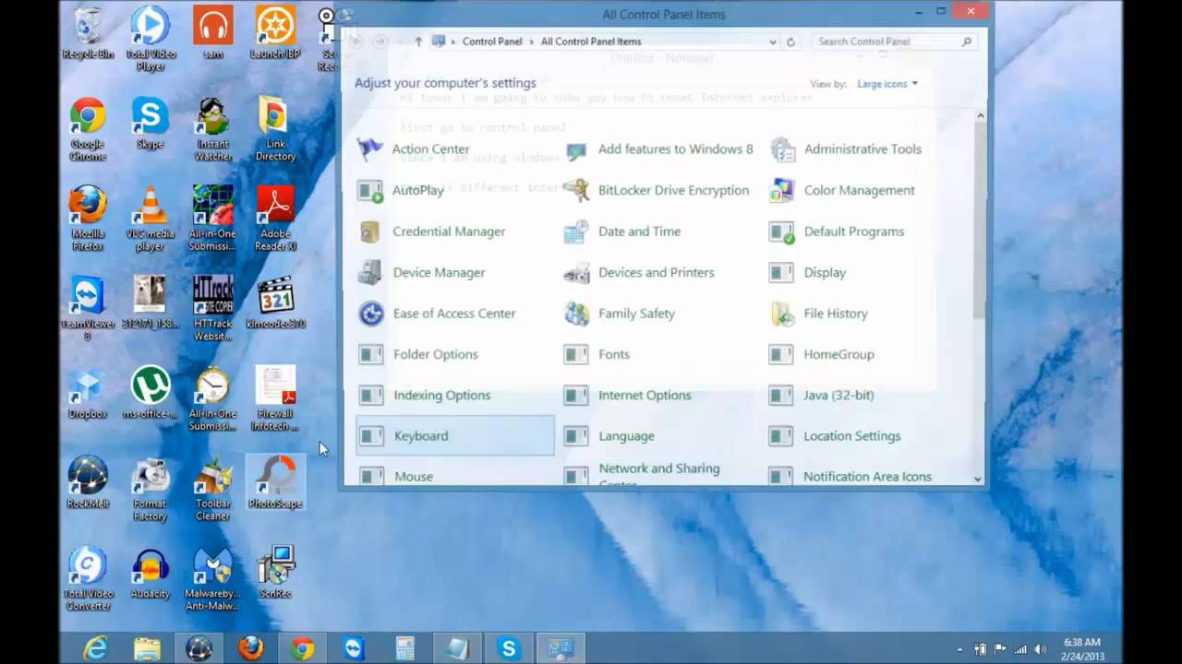Expand the address bar history dropdown arrow
1182x664 pixels.
coord(773,41)
